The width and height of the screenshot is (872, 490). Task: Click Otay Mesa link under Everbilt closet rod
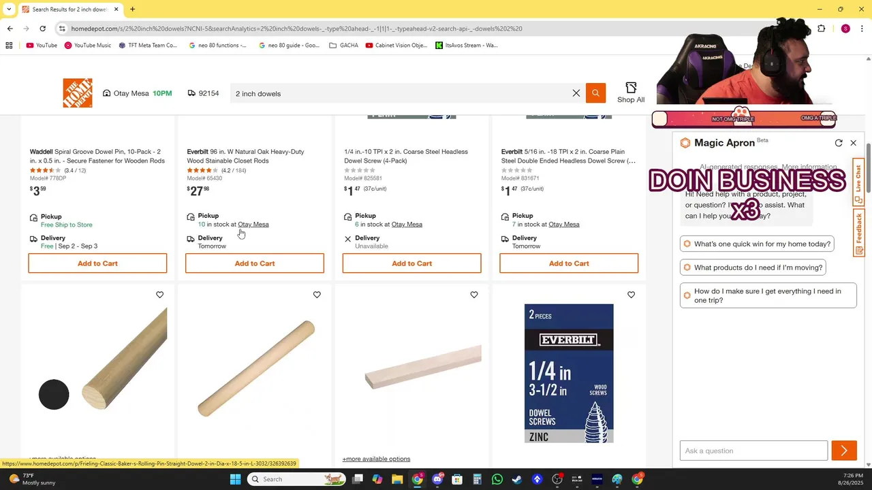click(253, 225)
